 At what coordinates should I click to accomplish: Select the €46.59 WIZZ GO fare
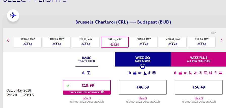pos(143,87)
